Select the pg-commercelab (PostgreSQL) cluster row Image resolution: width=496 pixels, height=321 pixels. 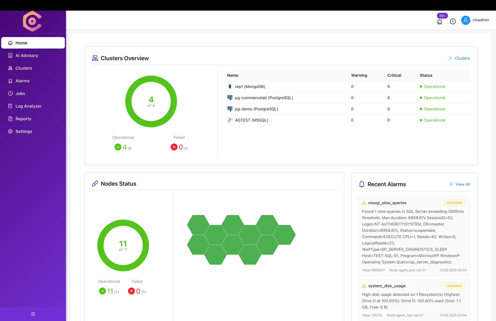click(264, 98)
